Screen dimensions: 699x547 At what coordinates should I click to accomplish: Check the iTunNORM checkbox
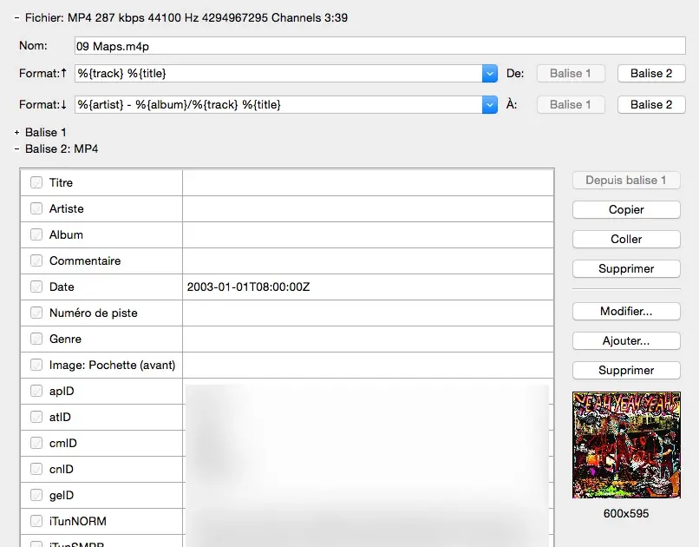[35, 521]
